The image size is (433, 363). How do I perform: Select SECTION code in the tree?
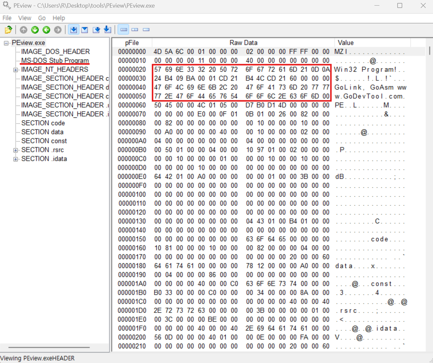tap(43, 123)
